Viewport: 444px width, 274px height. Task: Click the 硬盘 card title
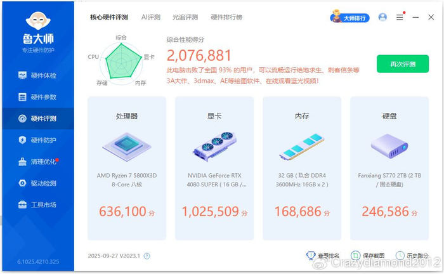[389, 116]
